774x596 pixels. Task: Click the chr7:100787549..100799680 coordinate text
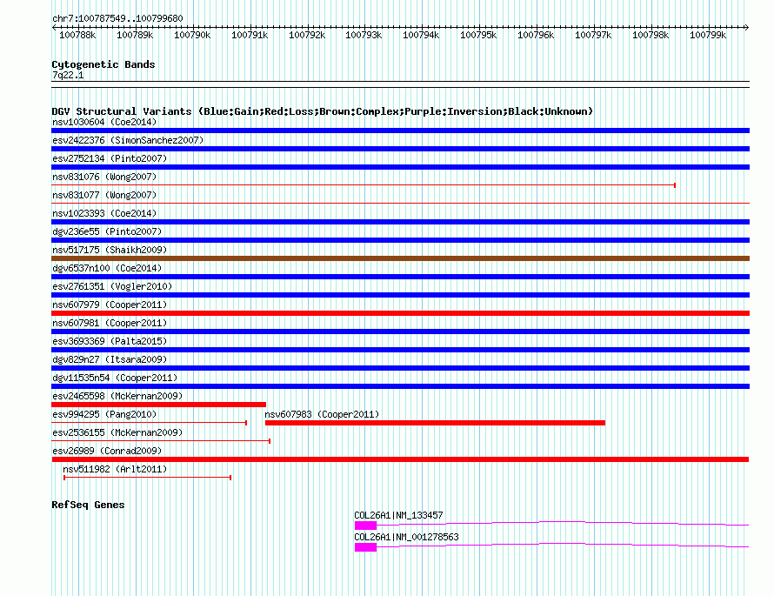pyautogui.click(x=117, y=18)
